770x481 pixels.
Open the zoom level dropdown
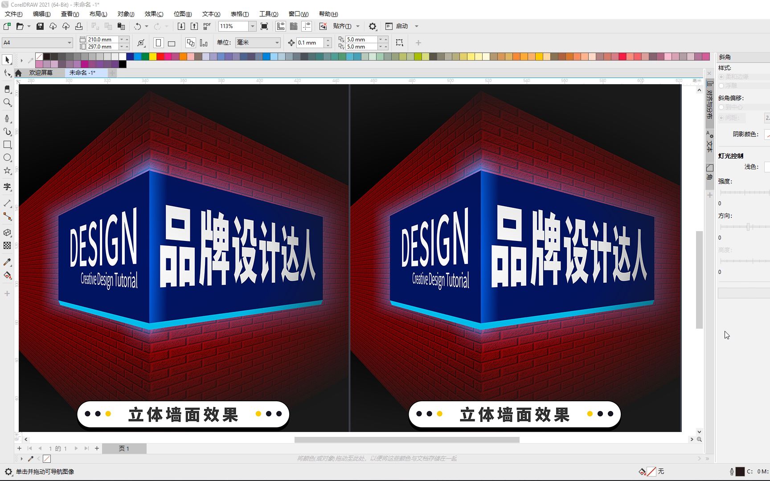tap(252, 26)
